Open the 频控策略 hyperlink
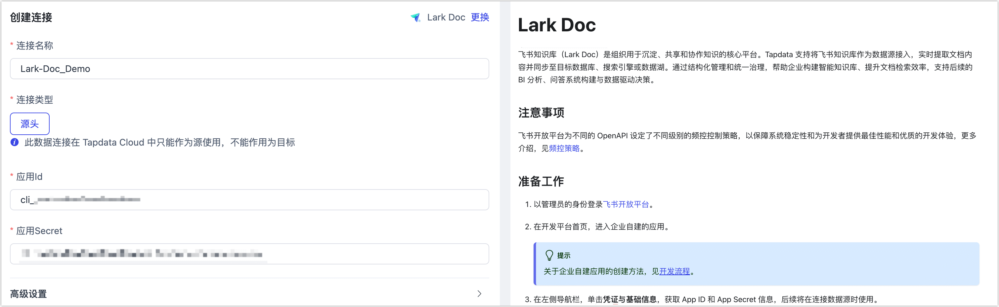 [x=564, y=148]
